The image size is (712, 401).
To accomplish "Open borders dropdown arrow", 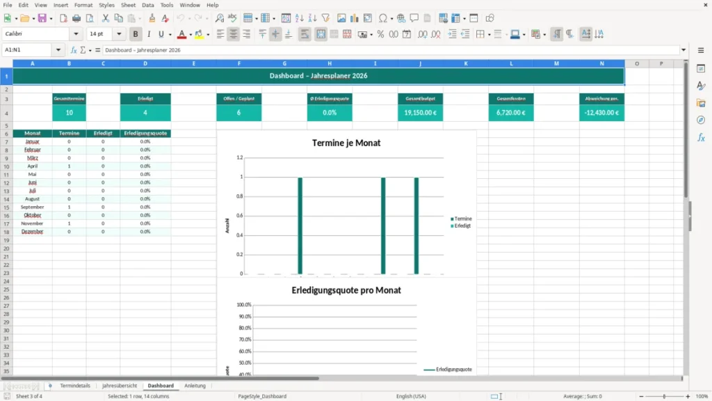I will [x=489, y=35].
